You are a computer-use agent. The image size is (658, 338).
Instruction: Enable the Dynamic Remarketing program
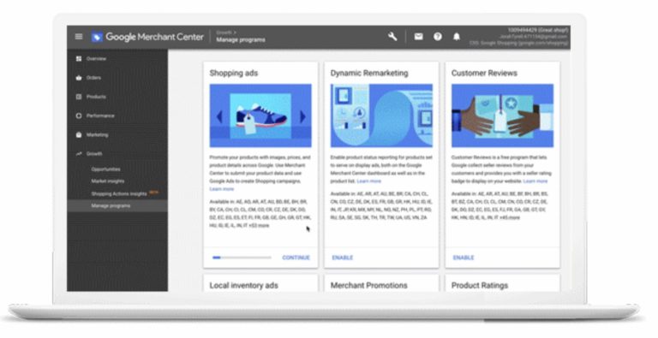click(343, 258)
